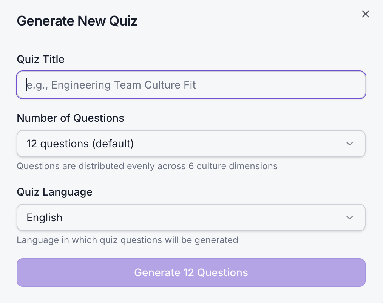Click the chevron beside 12 questions (default)
The height and width of the screenshot is (303, 383).
tap(349, 144)
